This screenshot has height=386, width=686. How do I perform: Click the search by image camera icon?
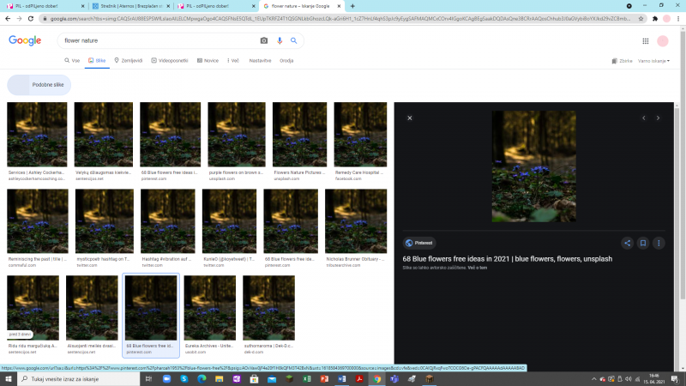tap(263, 40)
